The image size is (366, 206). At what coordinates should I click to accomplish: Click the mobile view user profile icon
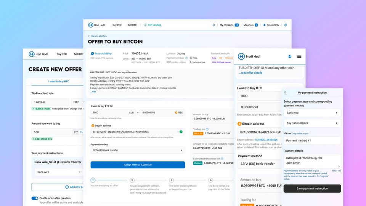[x=289, y=56]
